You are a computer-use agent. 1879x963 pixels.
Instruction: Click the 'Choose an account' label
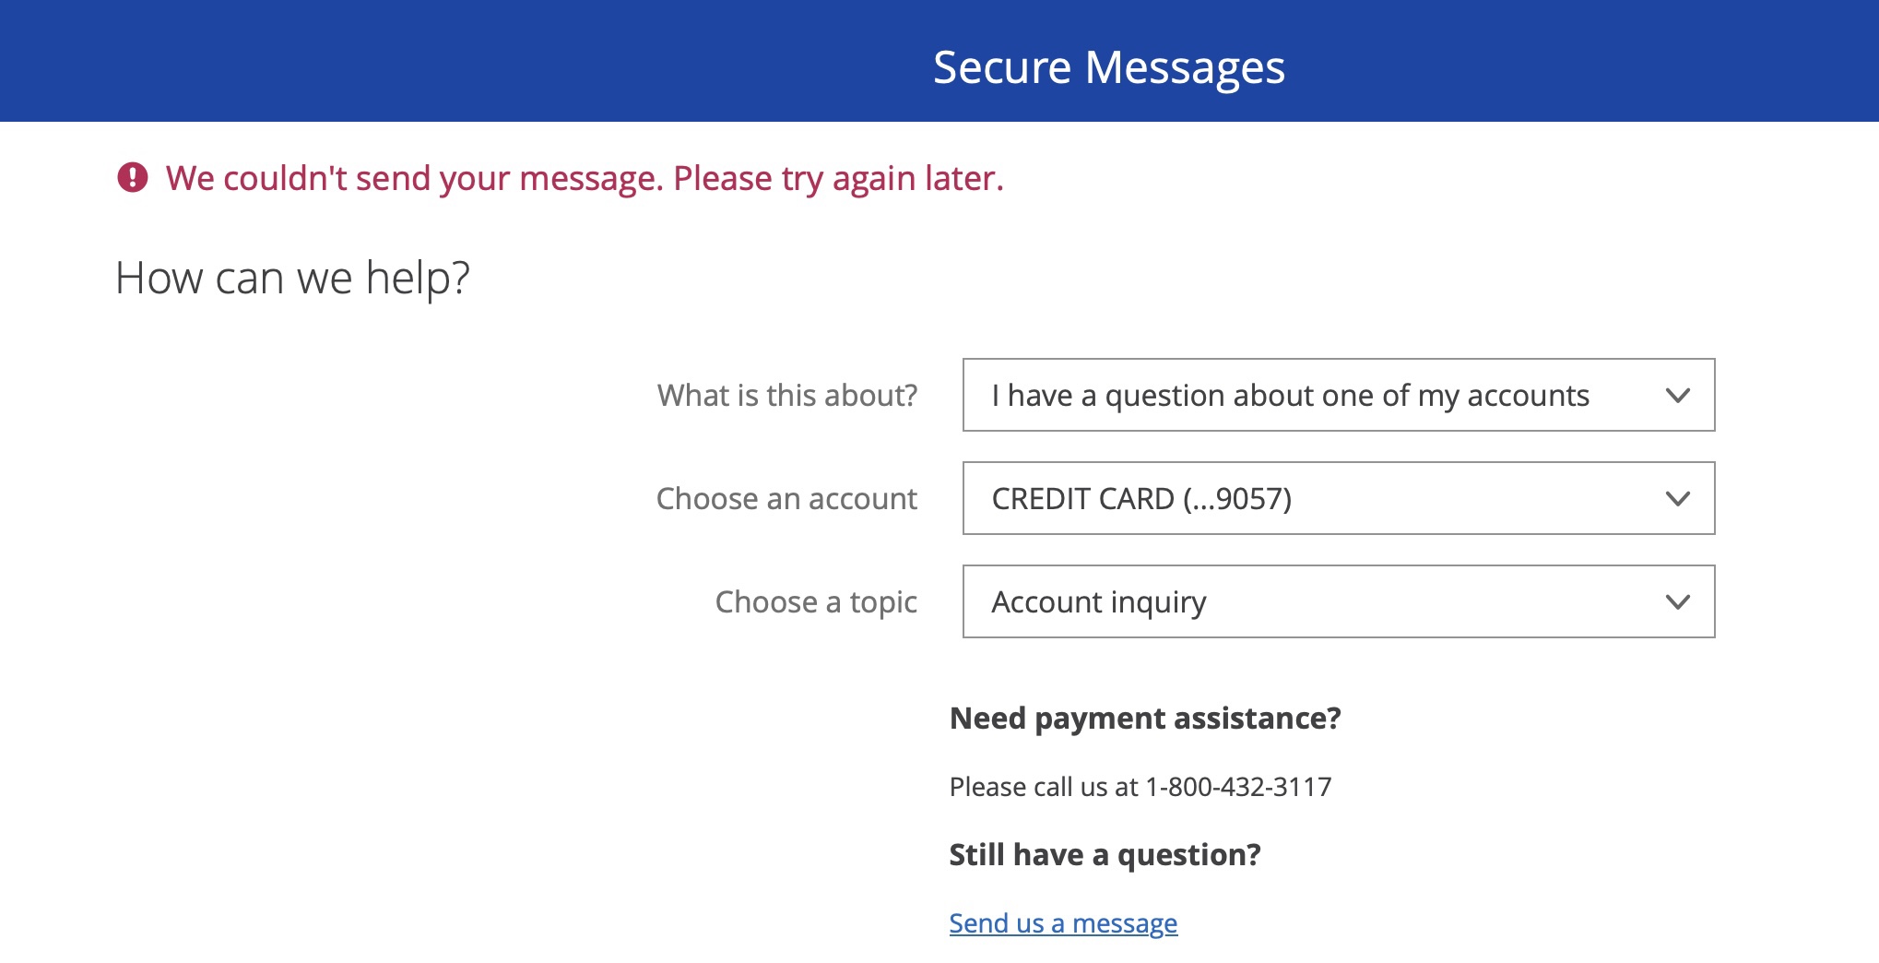tap(786, 499)
